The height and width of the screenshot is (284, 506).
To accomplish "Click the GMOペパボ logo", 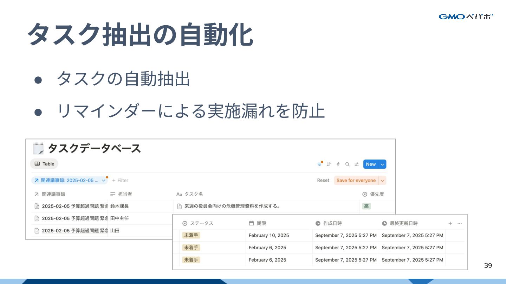I will [x=466, y=16].
